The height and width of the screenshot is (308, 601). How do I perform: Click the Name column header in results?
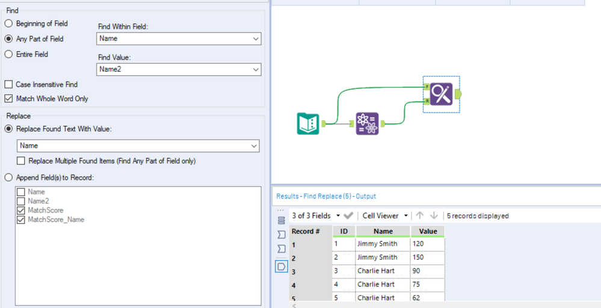point(383,232)
